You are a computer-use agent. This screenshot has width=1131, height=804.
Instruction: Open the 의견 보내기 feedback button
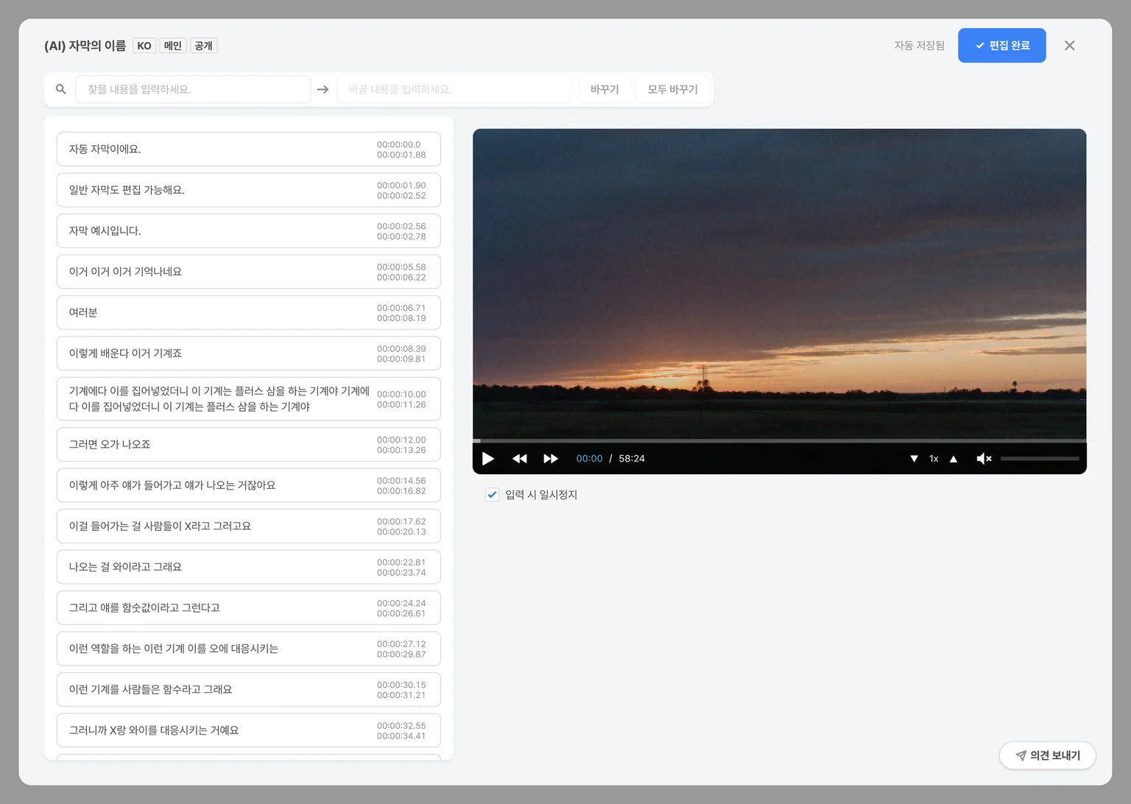click(1047, 755)
